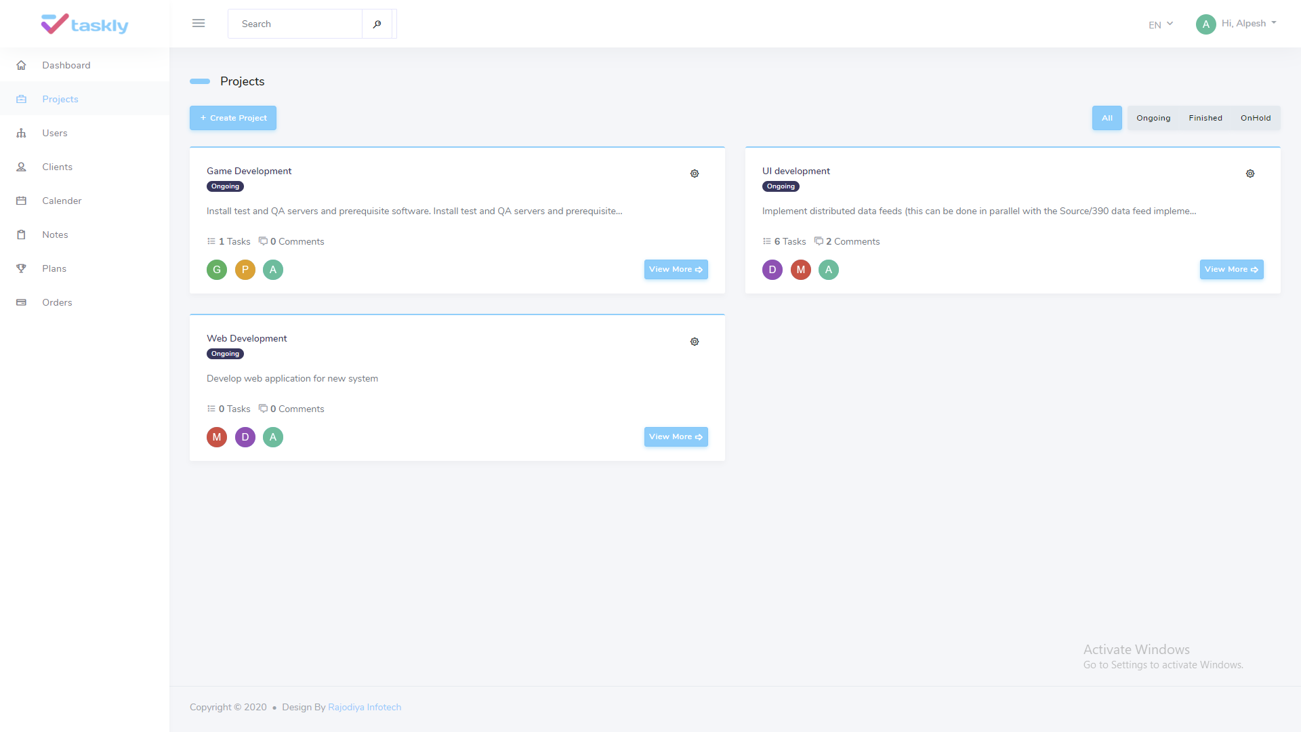1301x732 pixels.
Task: Open the Dashboard sidebar icon
Action: click(22, 65)
